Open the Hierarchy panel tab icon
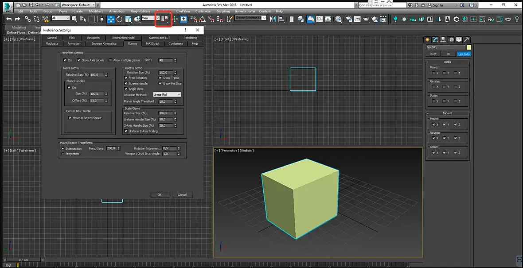 pos(444,39)
